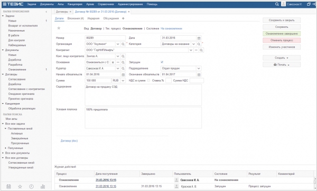The height and width of the screenshot is (191, 317).
Task: Click Изменить участников button
Action: (x=282, y=47)
